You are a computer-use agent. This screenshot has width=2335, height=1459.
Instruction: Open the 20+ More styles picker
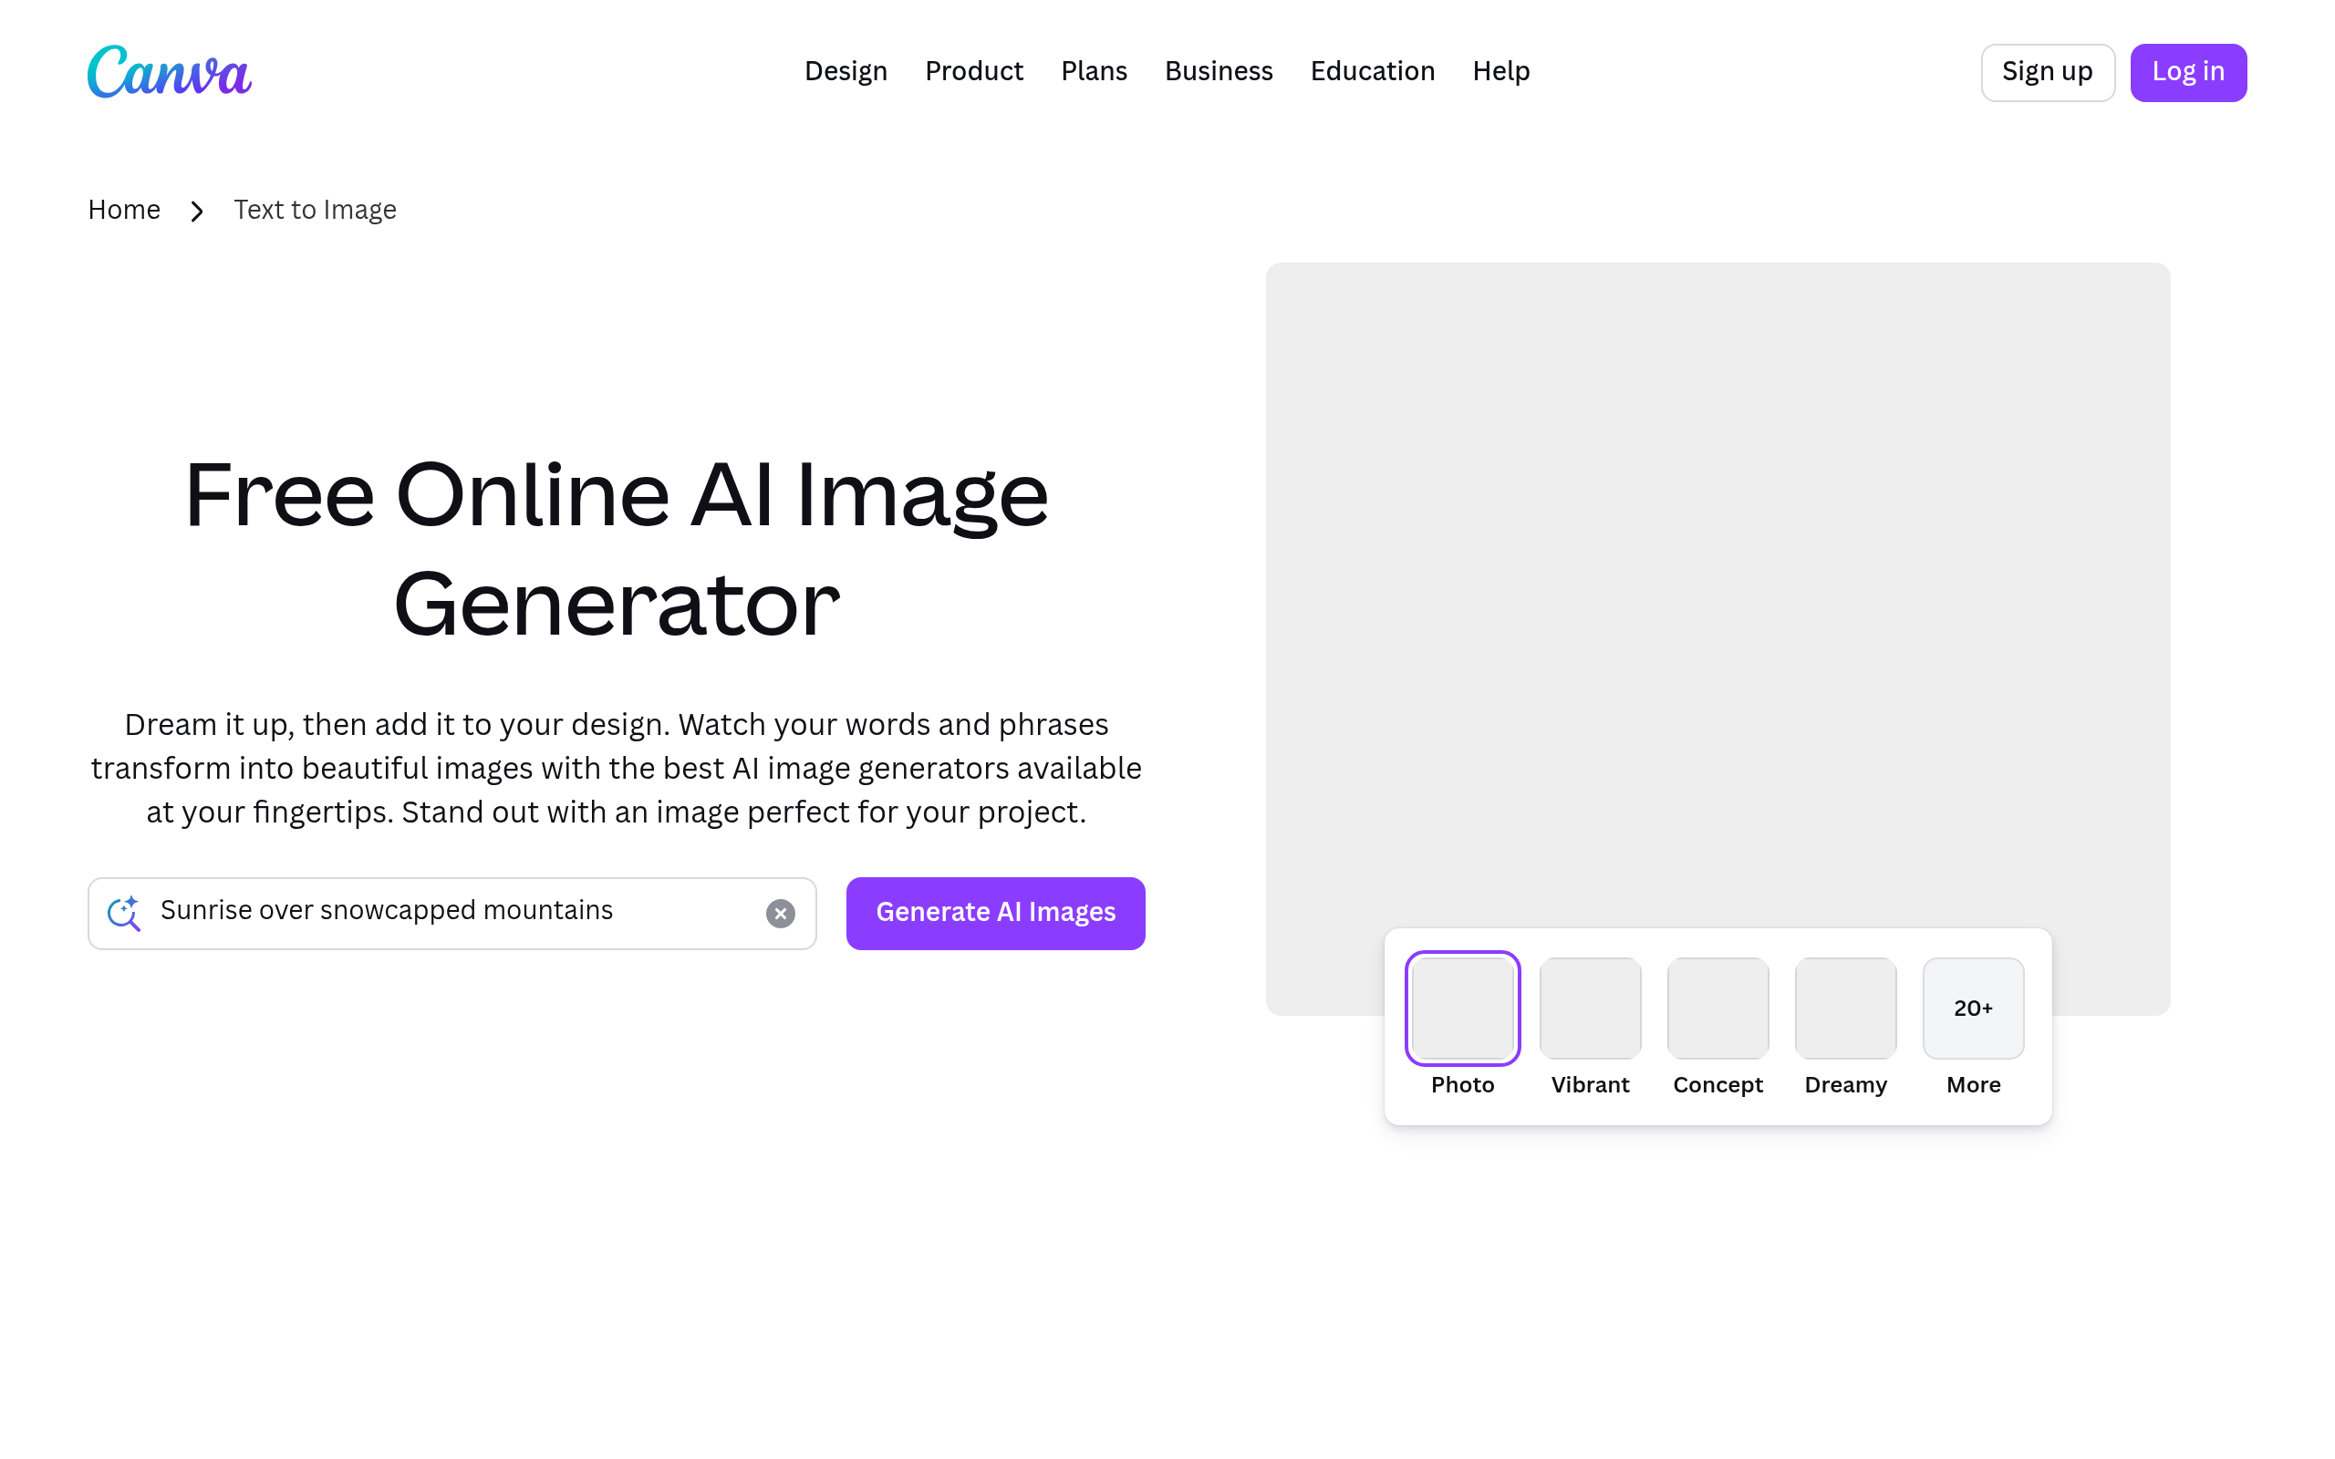coord(1972,1008)
